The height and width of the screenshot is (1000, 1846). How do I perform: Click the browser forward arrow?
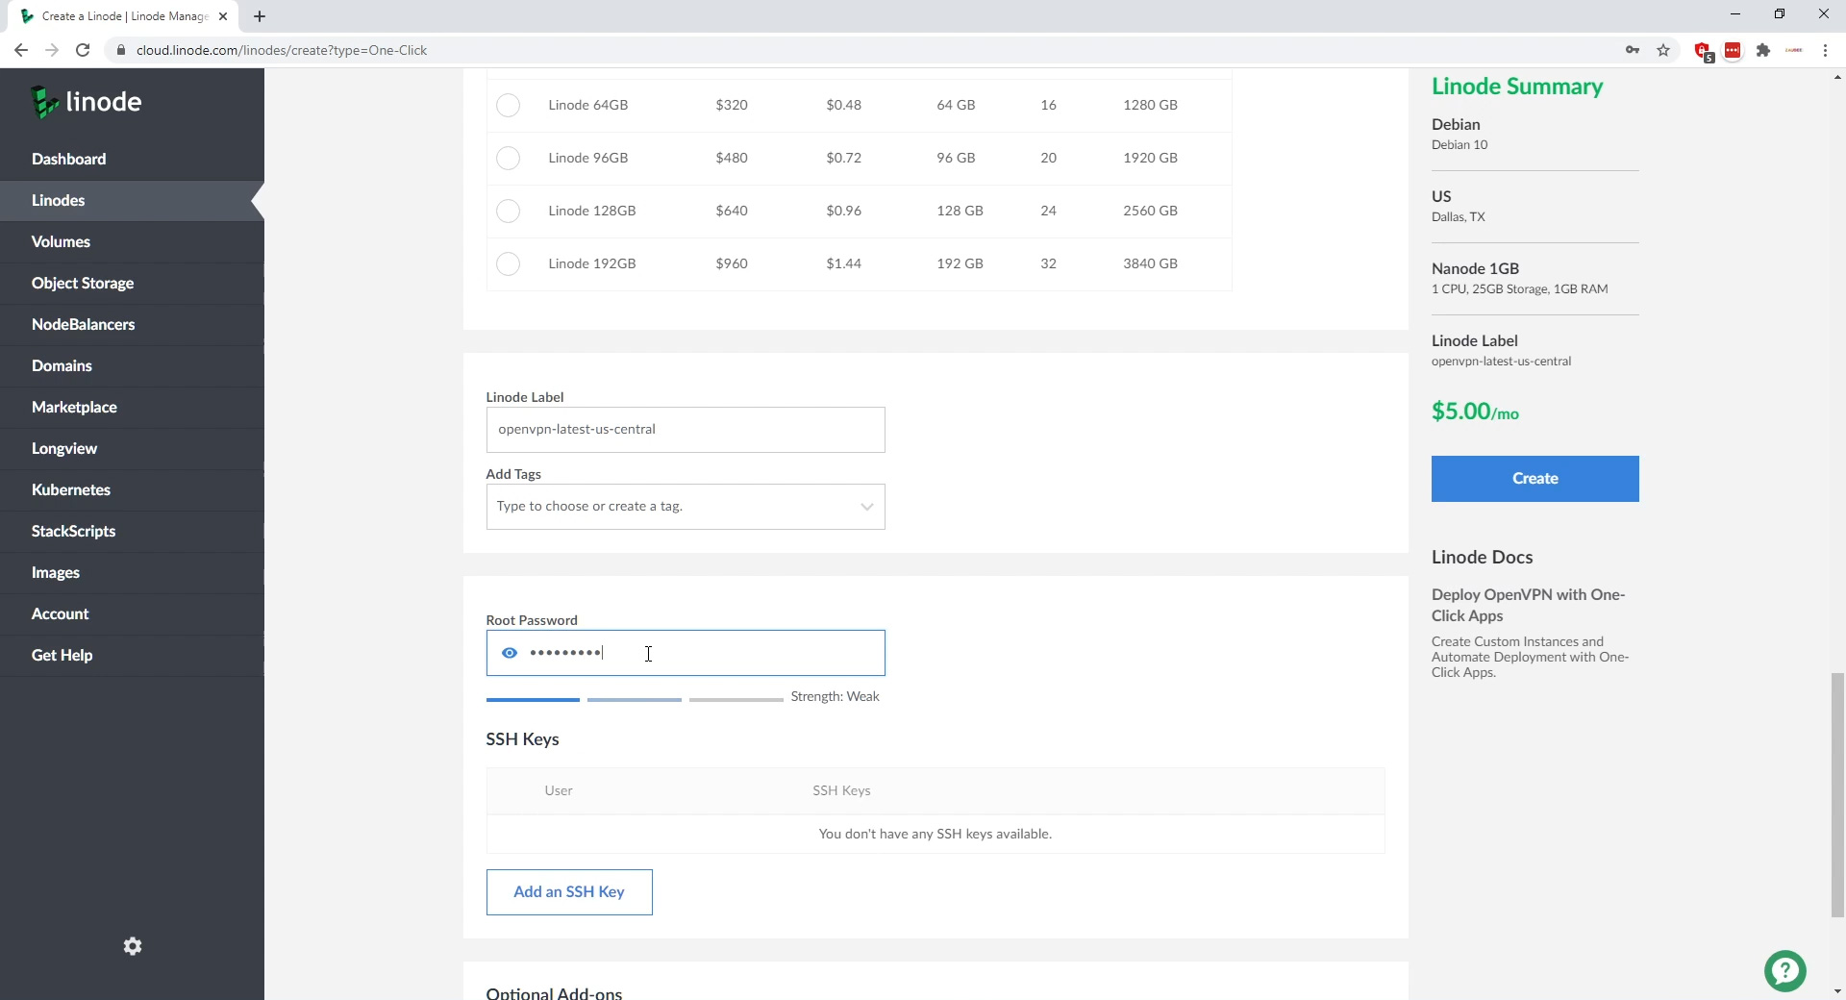52,50
